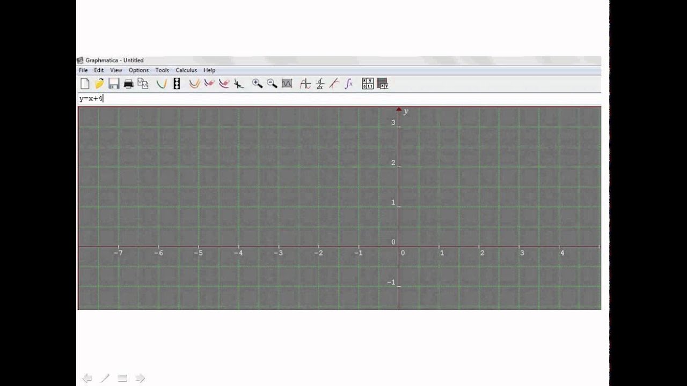This screenshot has height=386, width=687.
Task: Zoom in with the magnifier plus icon
Action: click(x=257, y=84)
